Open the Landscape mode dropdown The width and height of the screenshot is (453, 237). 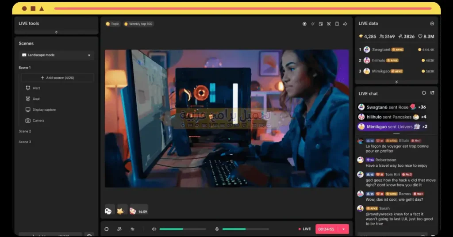pyautogui.click(x=56, y=55)
